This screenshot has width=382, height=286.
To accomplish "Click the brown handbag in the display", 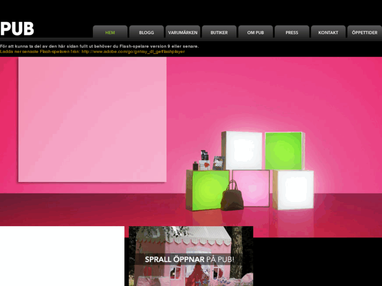I will (232, 196).
